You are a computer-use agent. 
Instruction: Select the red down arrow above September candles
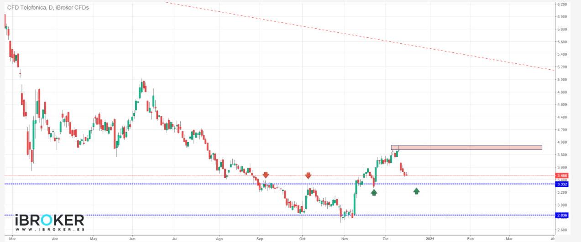click(x=266, y=175)
